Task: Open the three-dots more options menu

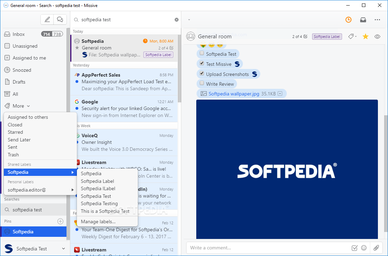Action: (x=377, y=20)
